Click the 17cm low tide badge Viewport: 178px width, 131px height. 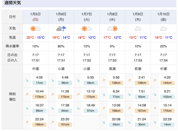39,83
